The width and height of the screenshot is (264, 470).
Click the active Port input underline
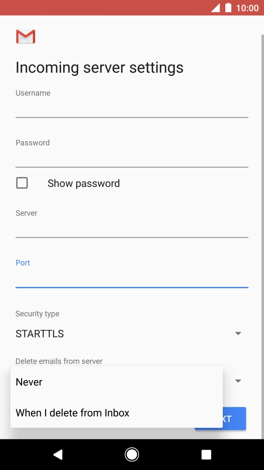[132, 286]
